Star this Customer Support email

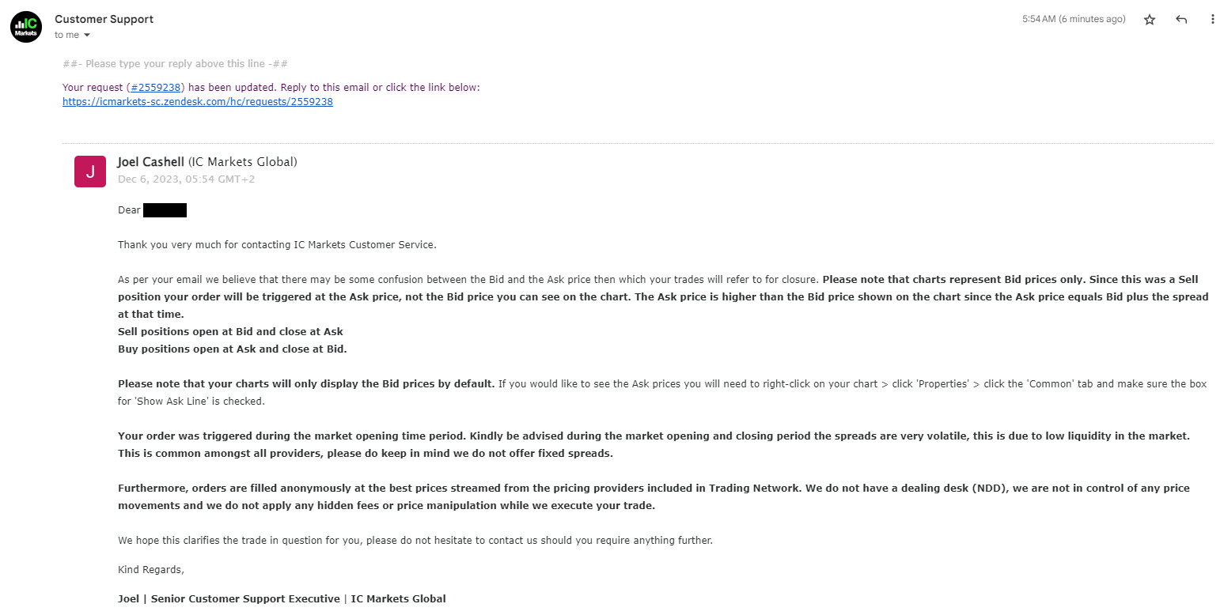point(1150,20)
